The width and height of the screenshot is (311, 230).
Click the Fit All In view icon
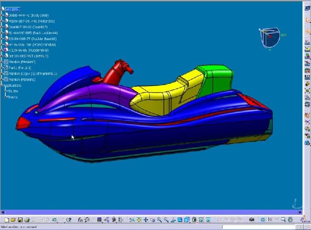[139, 220]
